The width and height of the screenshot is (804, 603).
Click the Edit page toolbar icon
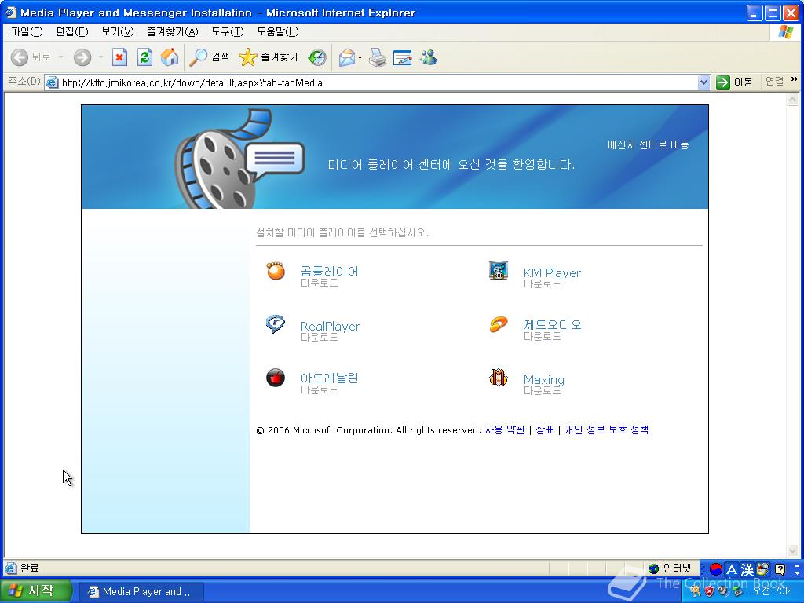[x=403, y=57]
